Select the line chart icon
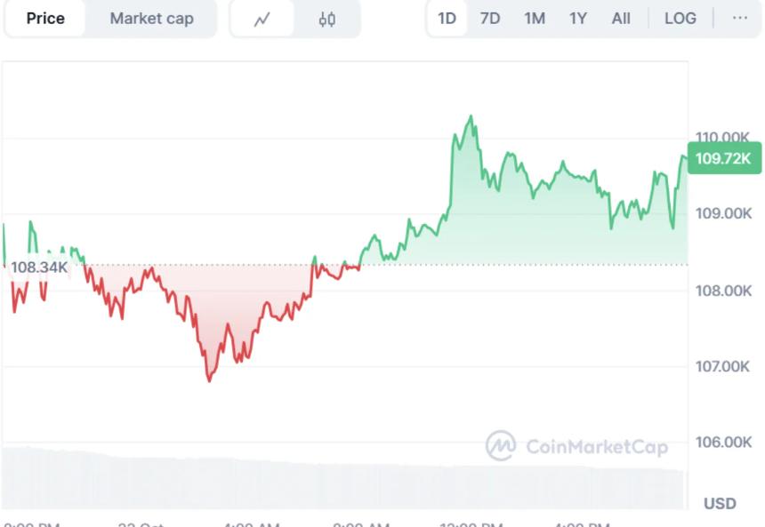 click(262, 18)
